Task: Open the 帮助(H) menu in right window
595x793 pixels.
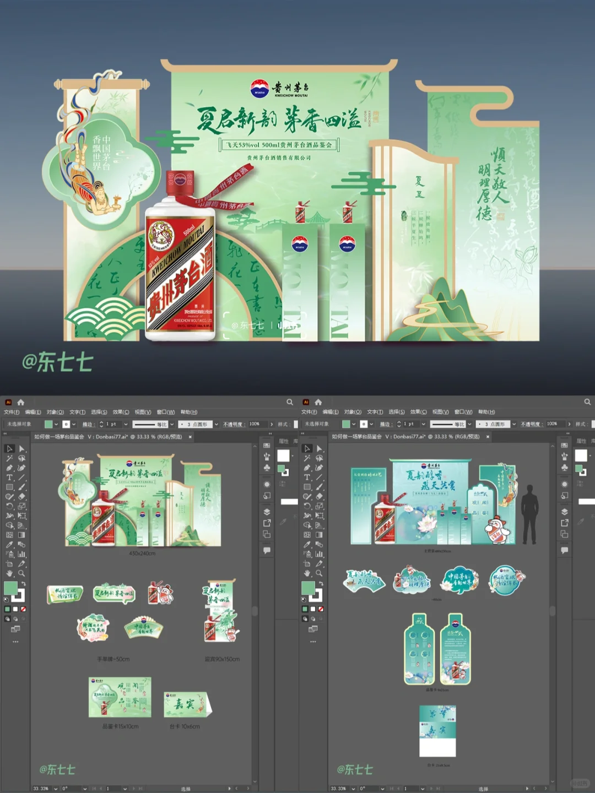Action: pyautogui.click(x=486, y=412)
